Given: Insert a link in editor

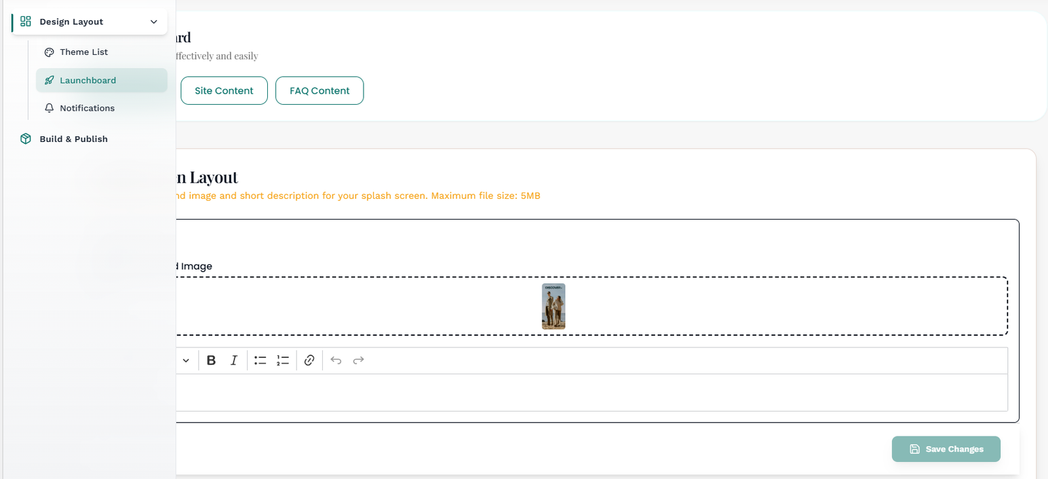Looking at the screenshot, I should tap(309, 361).
